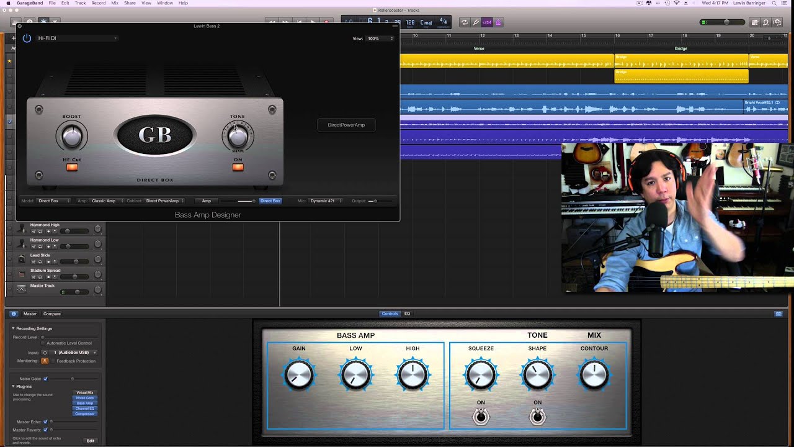Uncheck the Master Reverb checkbox
Screen dimensions: 794x447
[45, 430]
